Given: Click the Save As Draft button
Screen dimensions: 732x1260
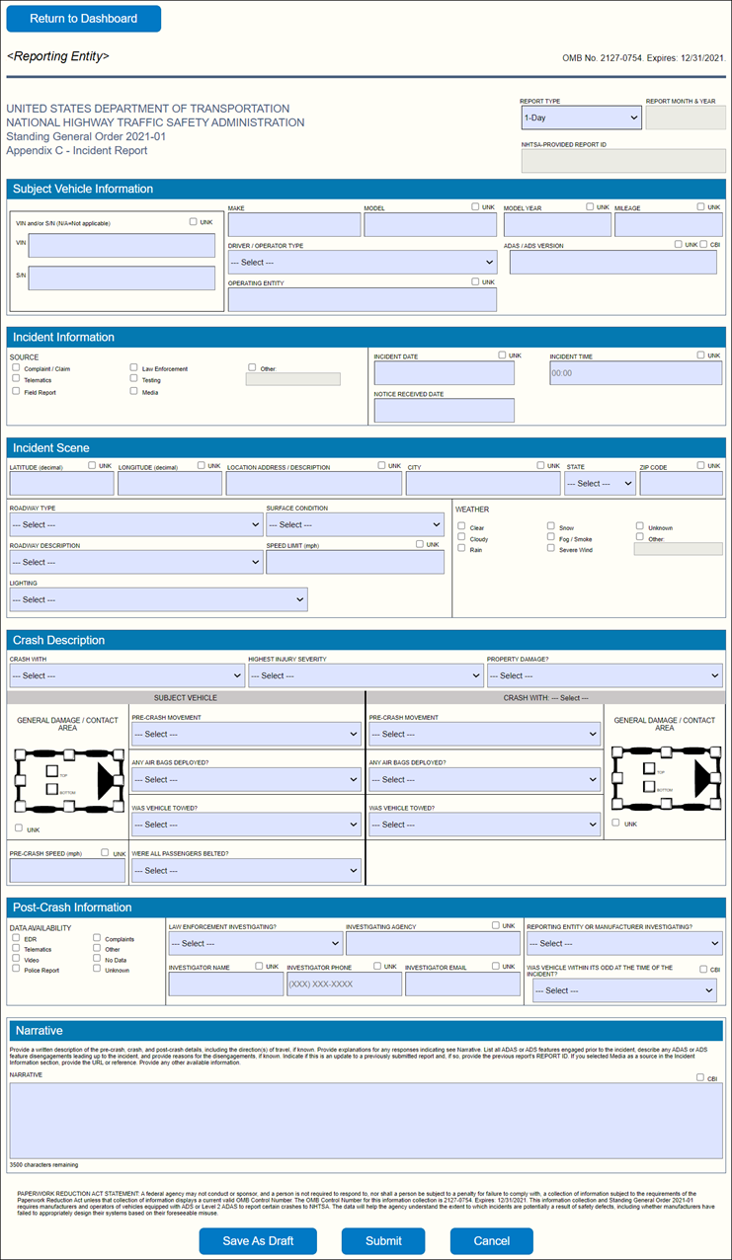Looking at the screenshot, I should coord(256,1241).
